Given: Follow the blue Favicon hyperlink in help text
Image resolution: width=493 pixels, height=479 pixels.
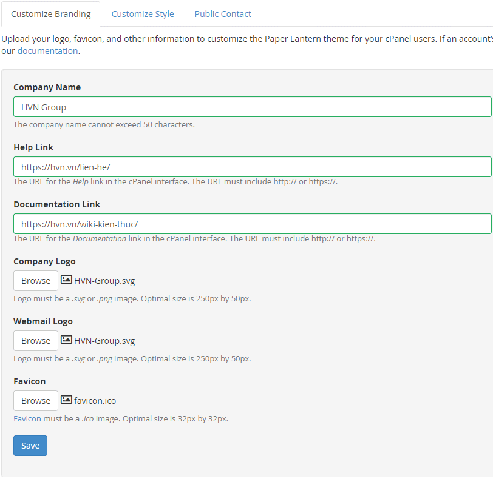Looking at the screenshot, I should [27, 418].
